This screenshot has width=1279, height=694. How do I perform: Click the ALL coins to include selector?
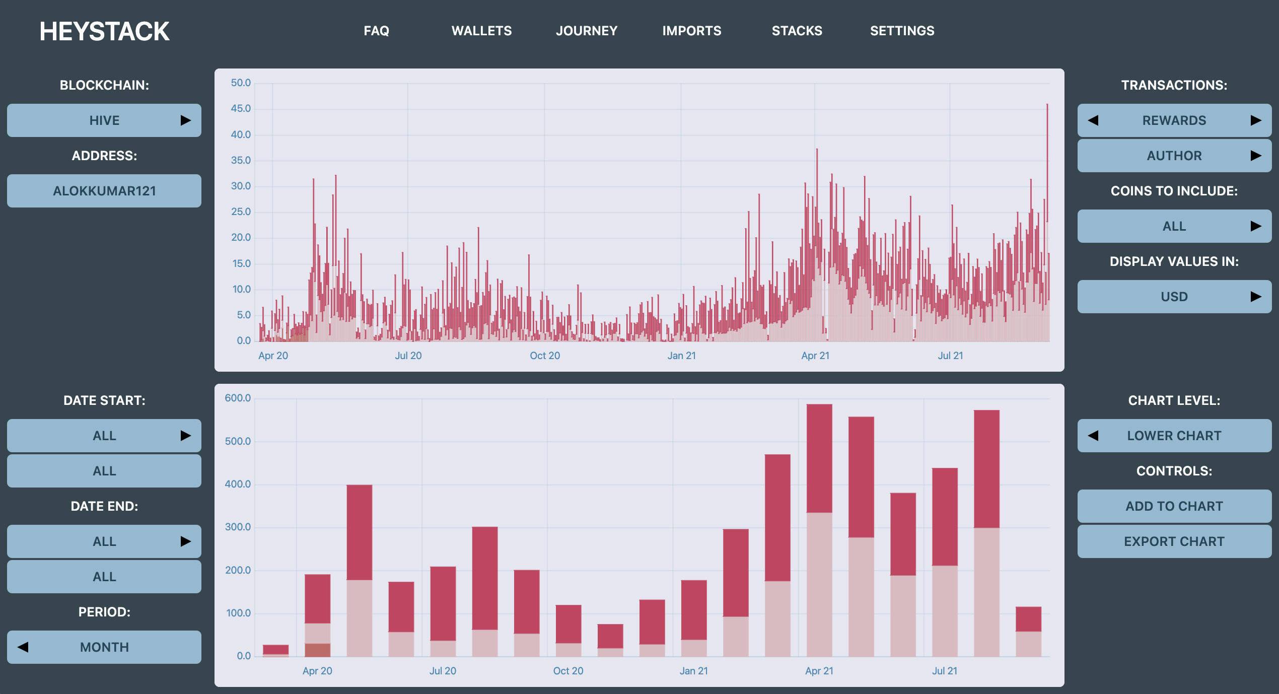(x=1174, y=226)
